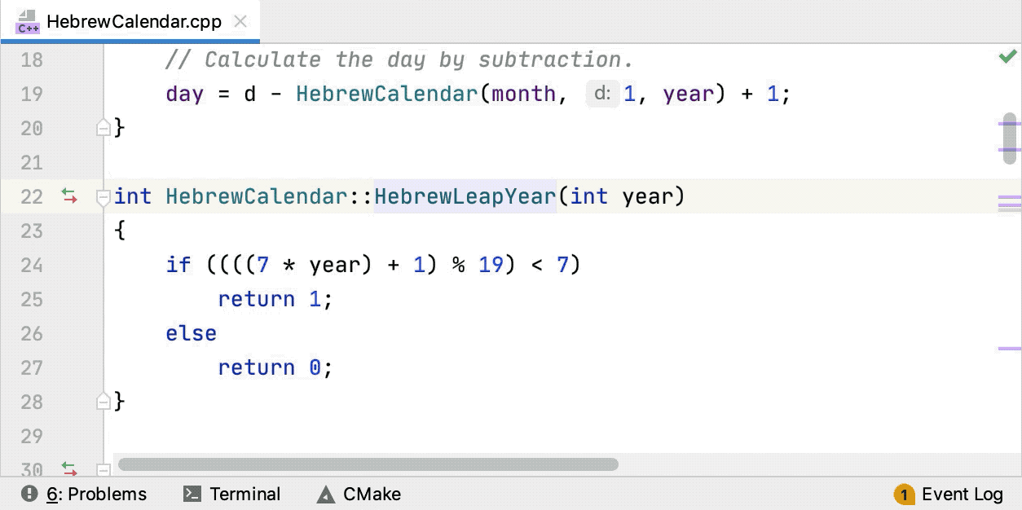Screen dimensions: 1022x510
Task: Click the recursive call gutter icon on line 30
Action: click(69, 468)
